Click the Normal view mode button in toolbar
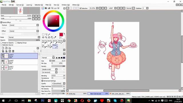Image resolution: width=183 pixels, height=103 pixels. 129,8
